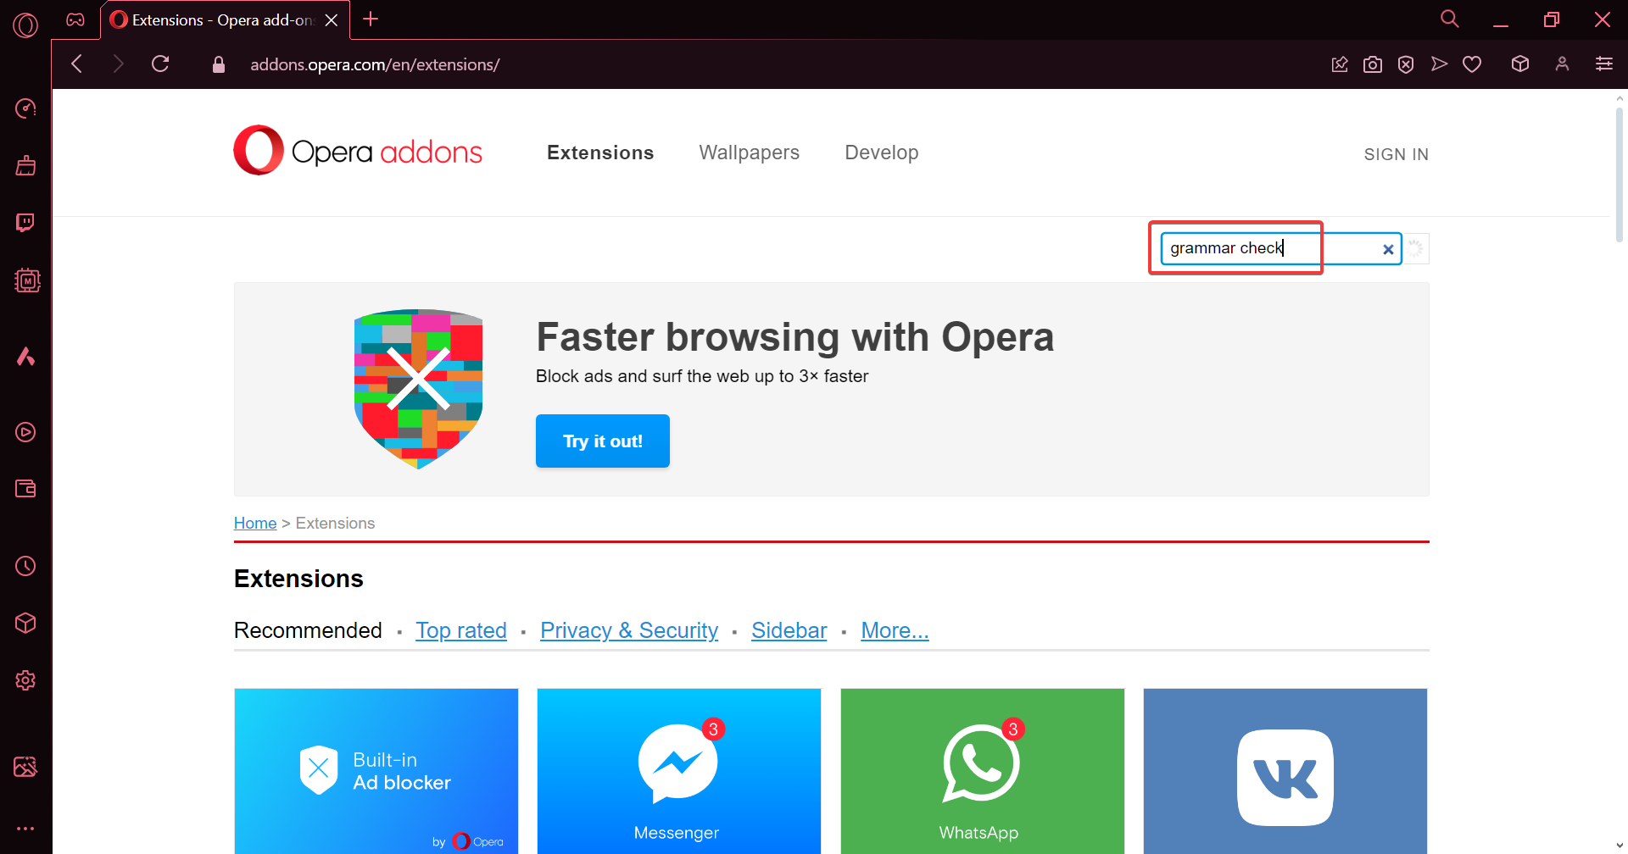Open VK extension card
This screenshot has width=1628, height=854.
click(x=1285, y=771)
